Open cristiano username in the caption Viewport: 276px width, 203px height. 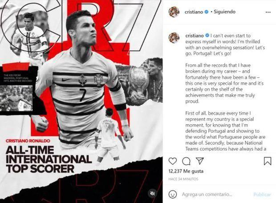point(195,36)
